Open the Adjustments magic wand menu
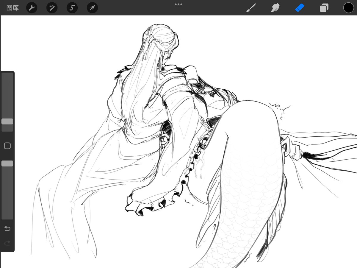Image resolution: width=357 pixels, height=268 pixels. (x=52, y=8)
